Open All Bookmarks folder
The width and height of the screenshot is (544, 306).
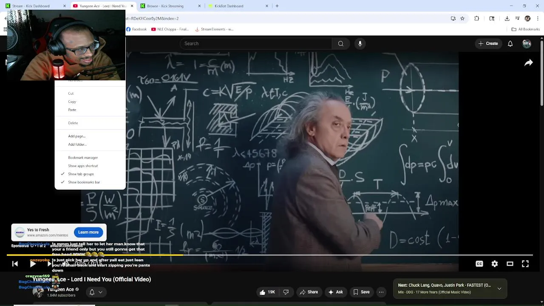(526, 29)
